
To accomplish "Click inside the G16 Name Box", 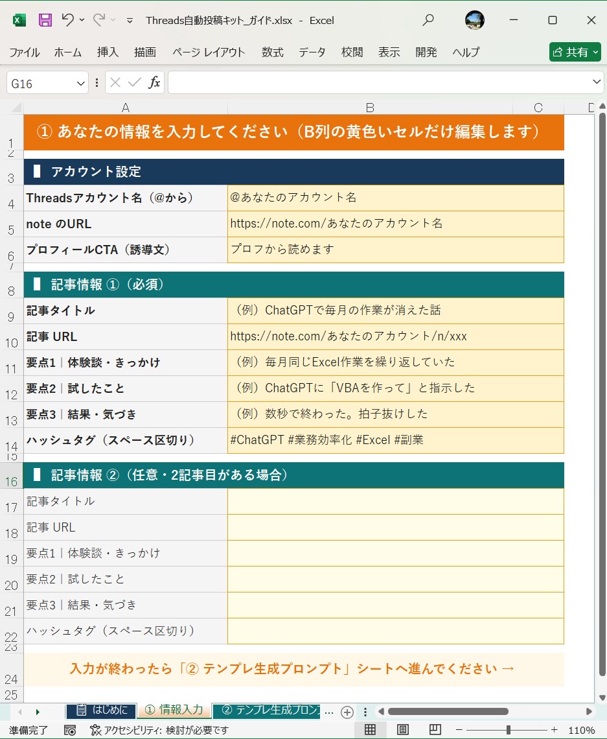I will point(41,84).
